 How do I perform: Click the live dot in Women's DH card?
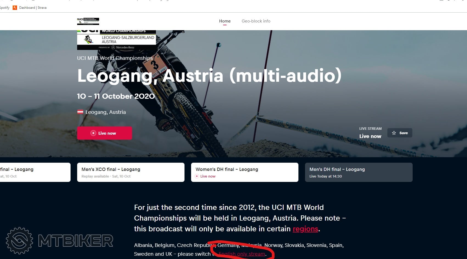point(197,176)
